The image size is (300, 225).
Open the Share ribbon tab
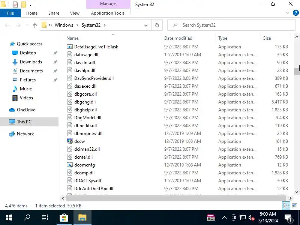pos(54,13)
